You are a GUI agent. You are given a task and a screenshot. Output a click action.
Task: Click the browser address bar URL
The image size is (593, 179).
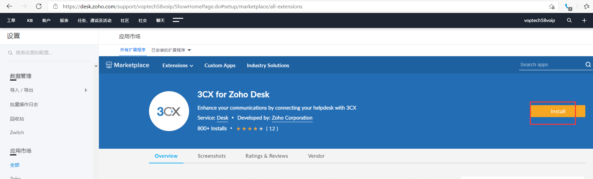coord(182,6)
